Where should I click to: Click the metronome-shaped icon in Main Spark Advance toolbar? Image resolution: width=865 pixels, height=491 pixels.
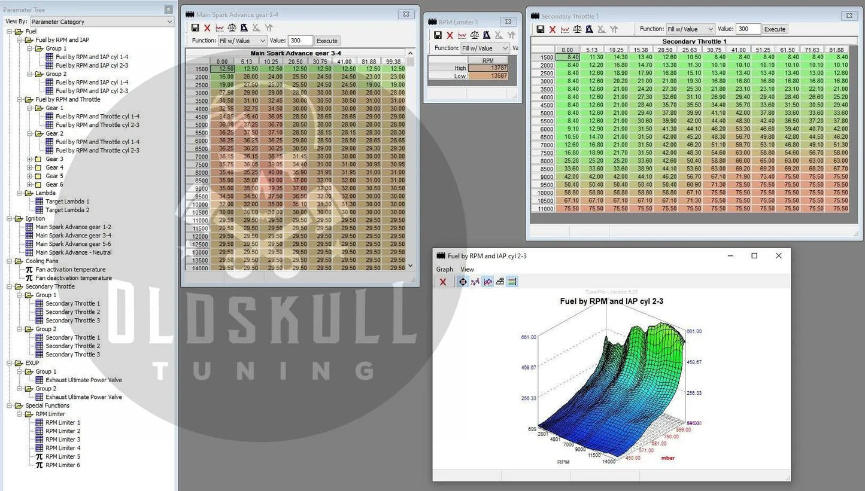[244, 28]
